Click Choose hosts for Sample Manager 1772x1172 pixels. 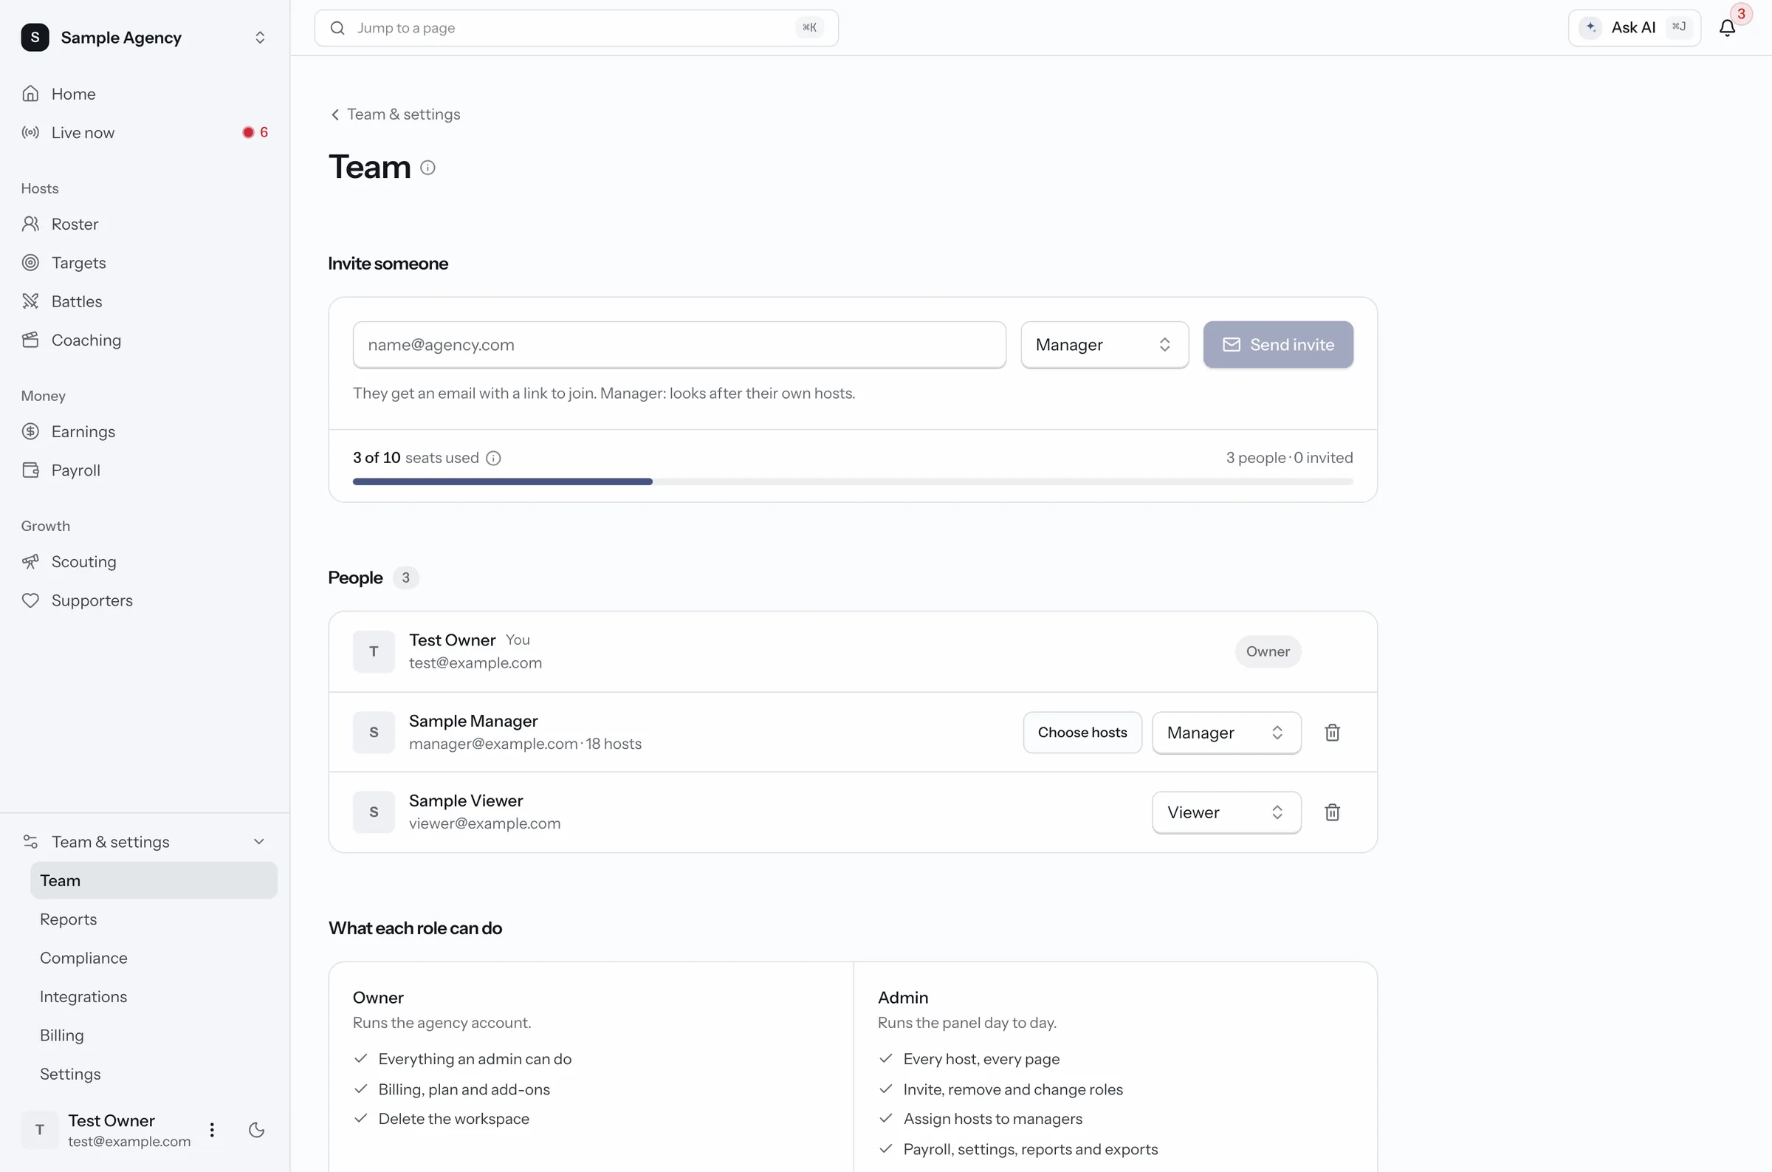tap(1082, 733)
